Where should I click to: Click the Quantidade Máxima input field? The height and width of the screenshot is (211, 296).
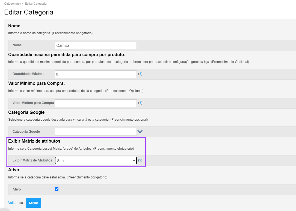click(96, 74)
